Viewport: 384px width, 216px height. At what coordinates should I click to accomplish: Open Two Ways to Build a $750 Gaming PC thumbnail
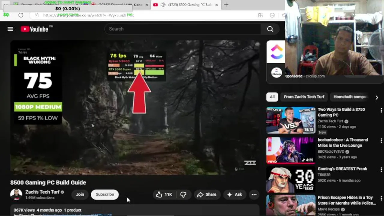(291, 120)
